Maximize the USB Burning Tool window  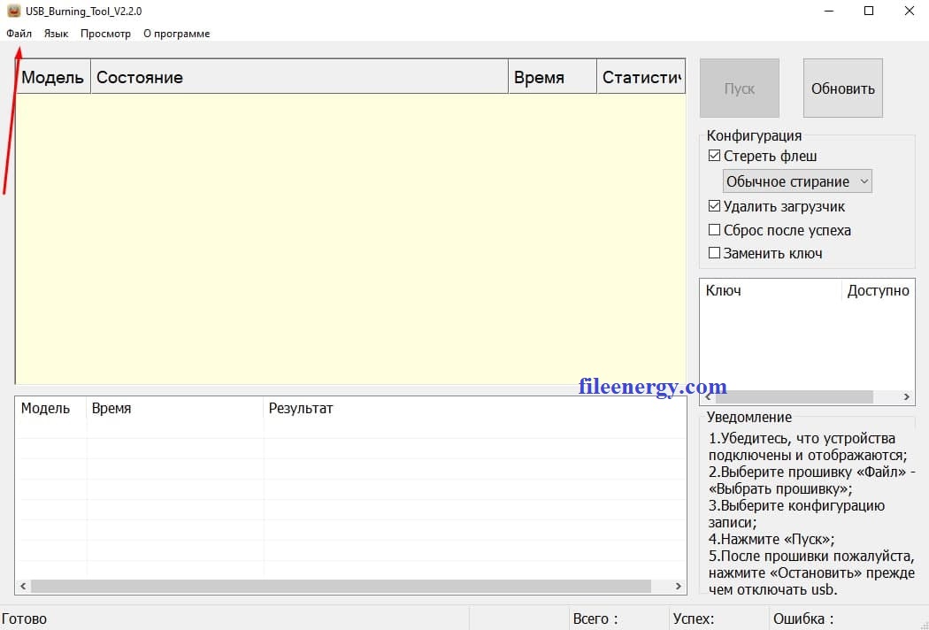(x=869, y=11)
